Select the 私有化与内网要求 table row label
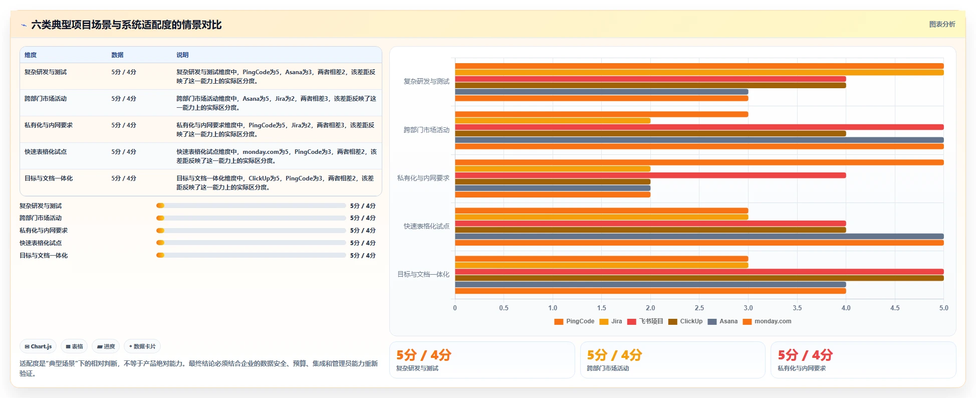This screenshot has width=976, height=398. pyautogui.click(x=49, y=125)
